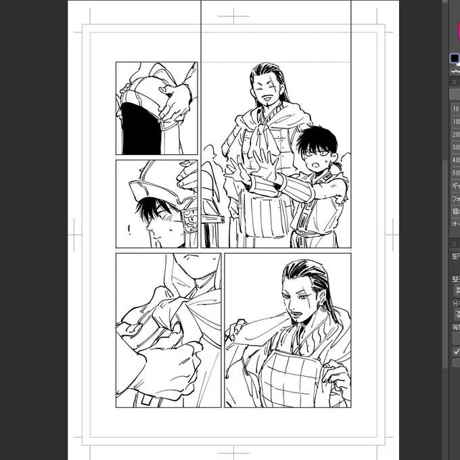Open the panel menu of the lower alignment panel
Viewport: 460px width, 460px height.
tap(455, 244)
